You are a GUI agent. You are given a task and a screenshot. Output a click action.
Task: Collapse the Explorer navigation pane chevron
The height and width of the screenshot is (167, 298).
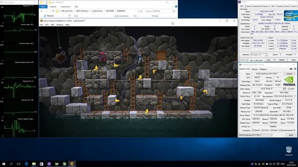[69, 16]
